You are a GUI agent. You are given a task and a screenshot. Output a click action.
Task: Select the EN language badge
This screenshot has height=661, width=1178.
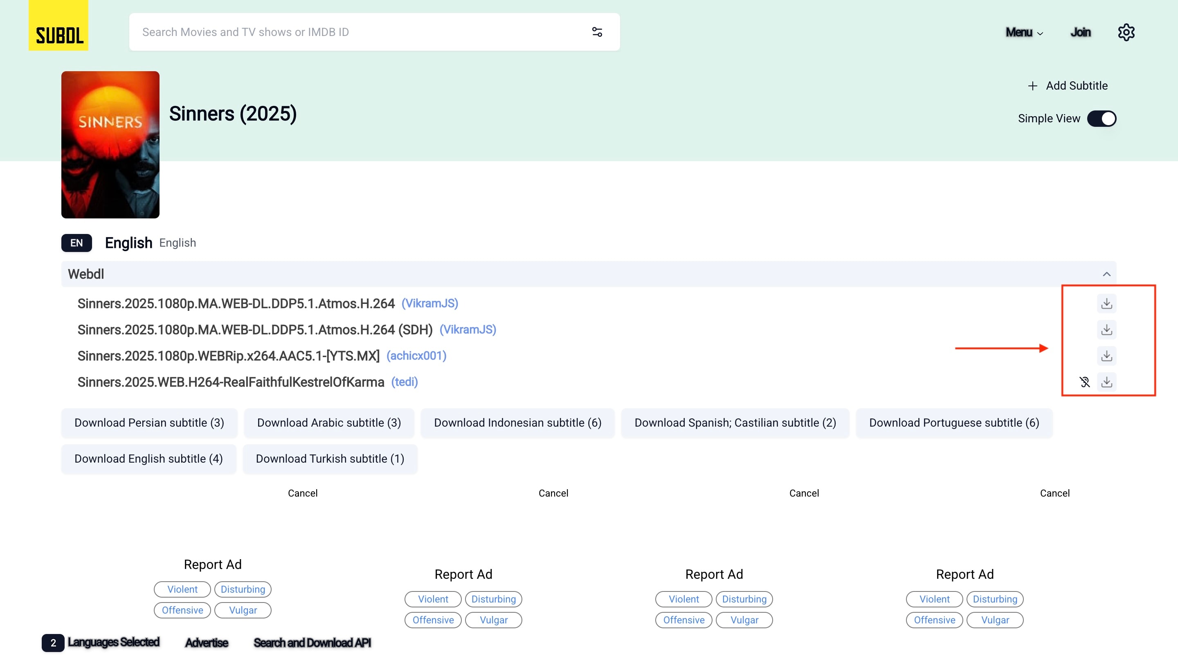(76, 243)
